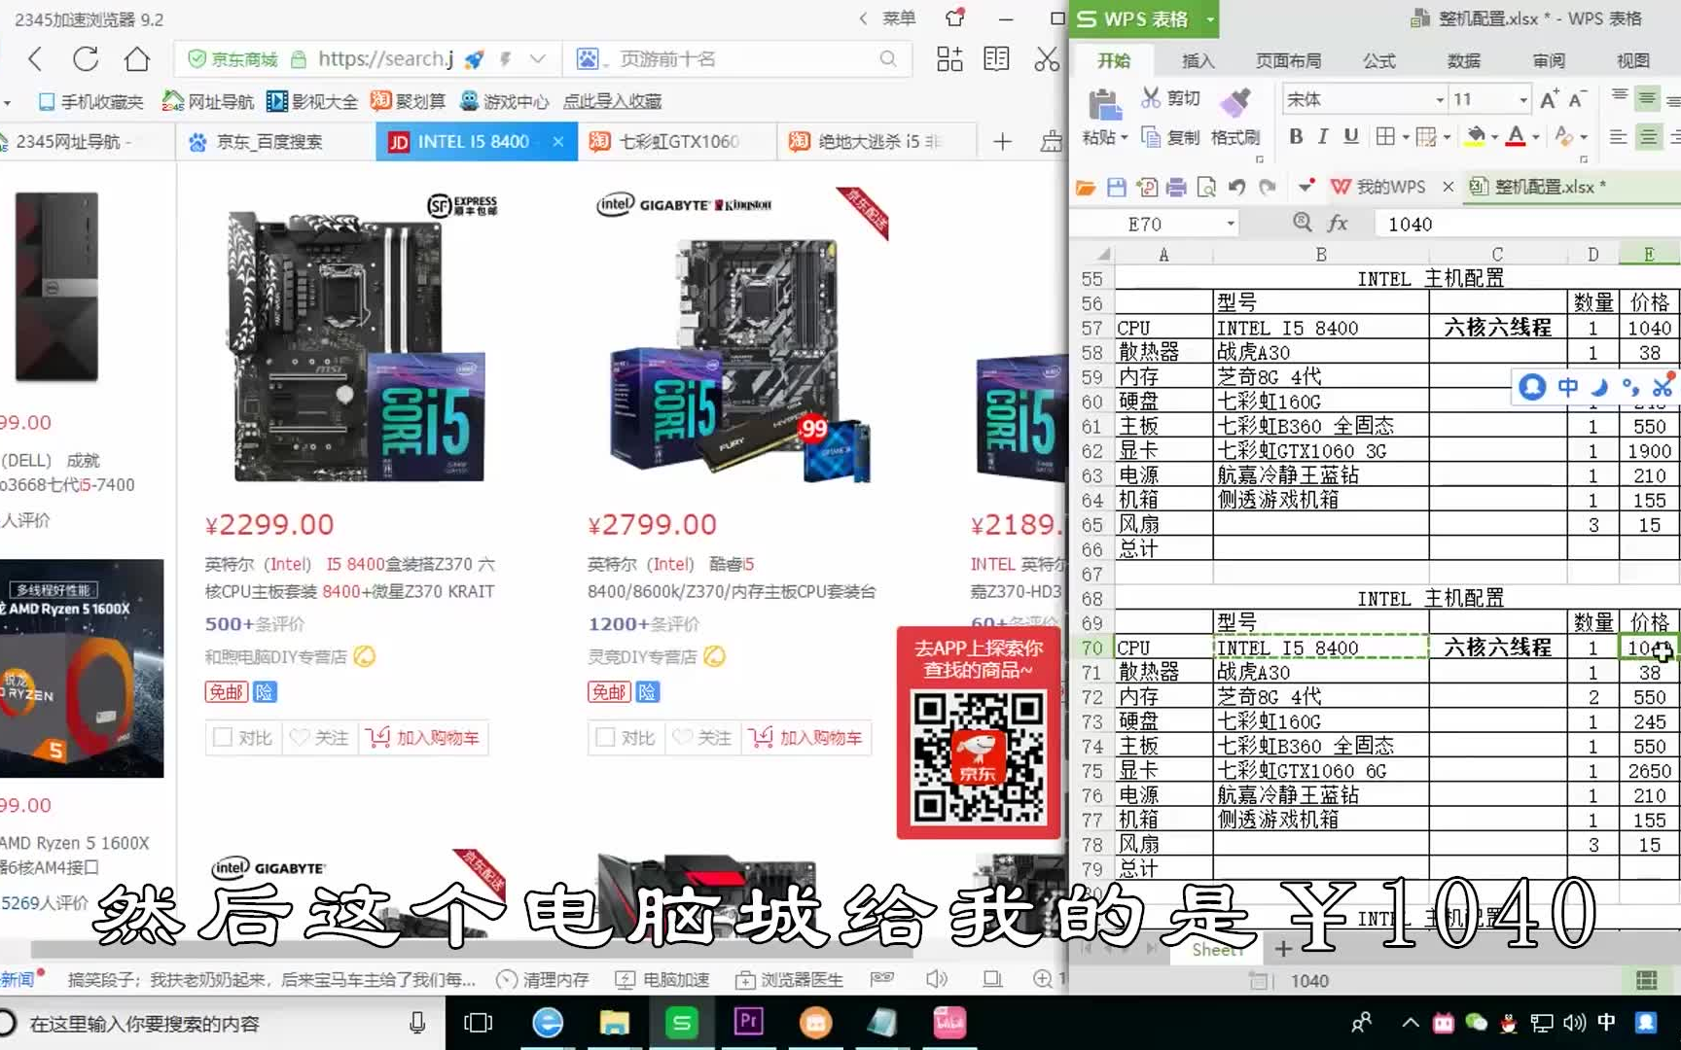This screenshot has height=1050, width=1681.
Task: Increase font size in WPS
Action: pyautogui.click(x=1550, y=99)
